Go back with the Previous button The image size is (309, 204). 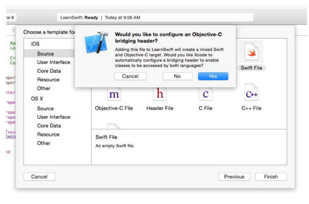click(234, 177)
